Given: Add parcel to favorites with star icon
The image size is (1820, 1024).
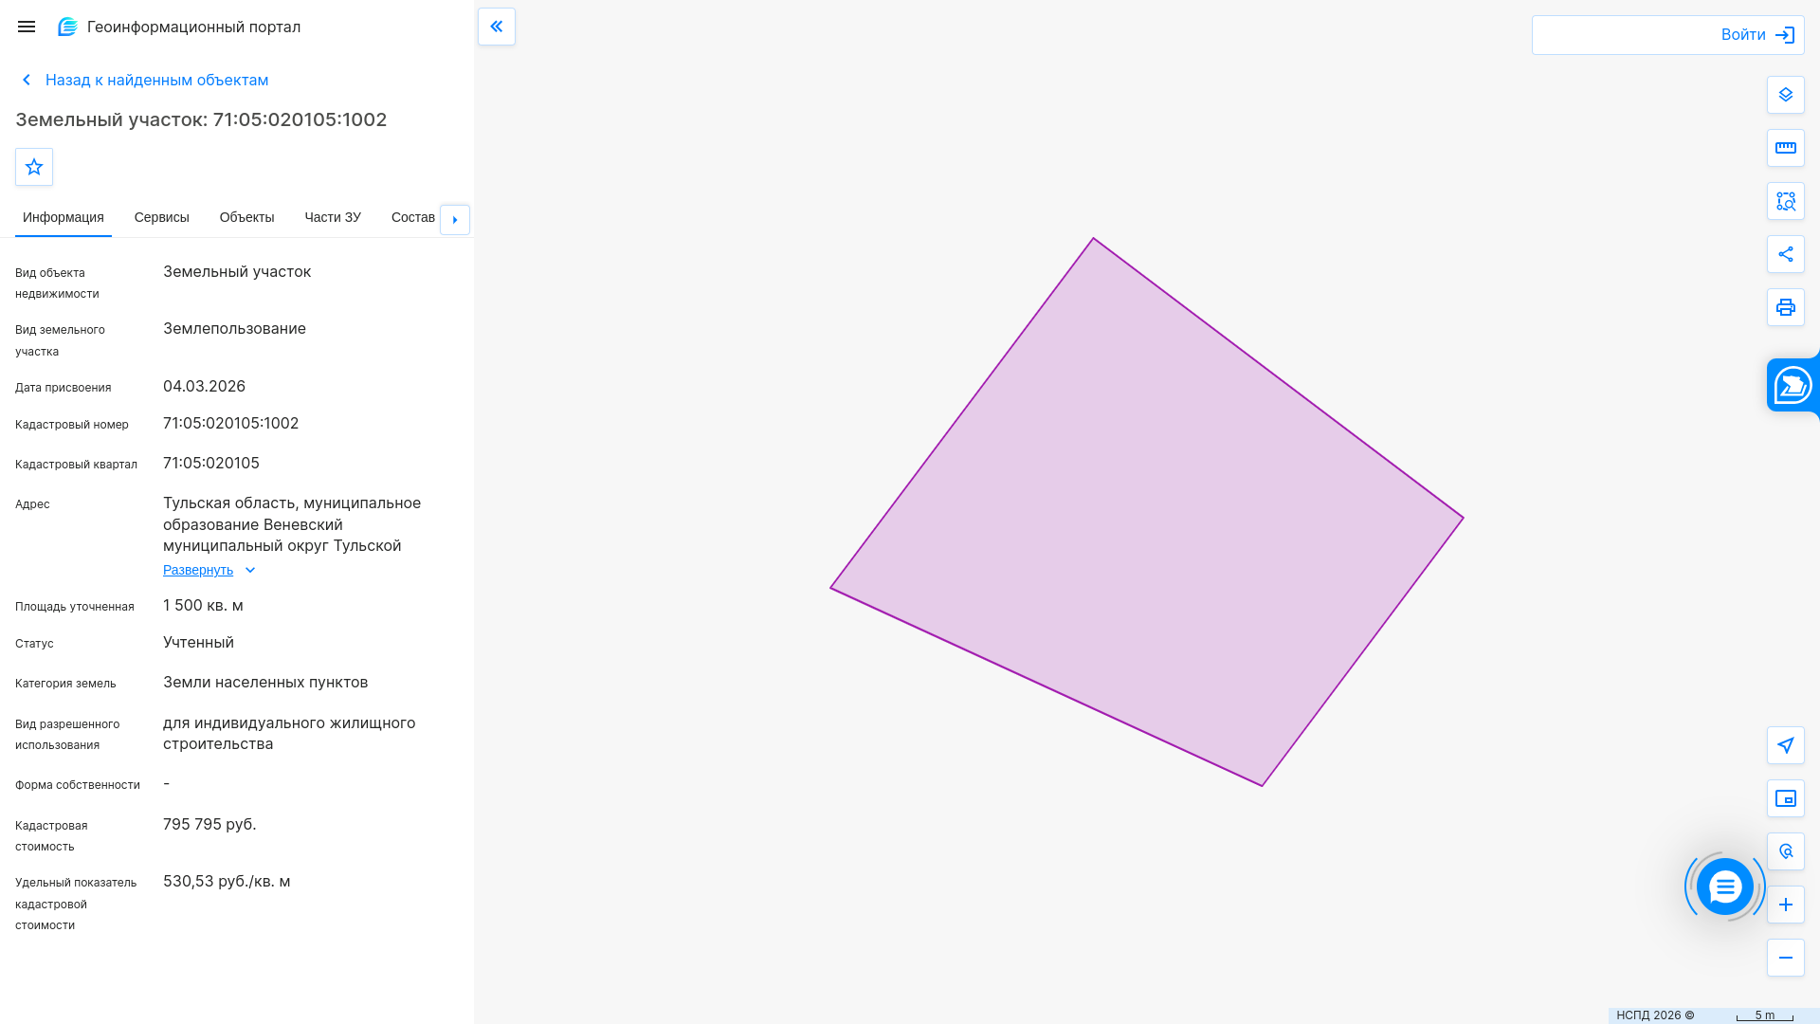Looking at the screenshot, I should click(34, 167).
